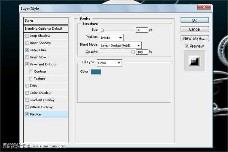Uncheck the Stroke effect checkbox
The width and height of the screenshot is (228, 152).
pos(27,114)
